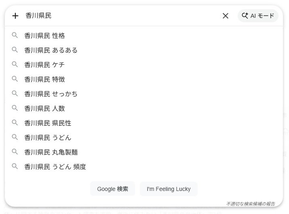The image size is (289, 214).
Task: Click magnifier icon beside 香川県民 特徴
Action: (x=15, y=79)
